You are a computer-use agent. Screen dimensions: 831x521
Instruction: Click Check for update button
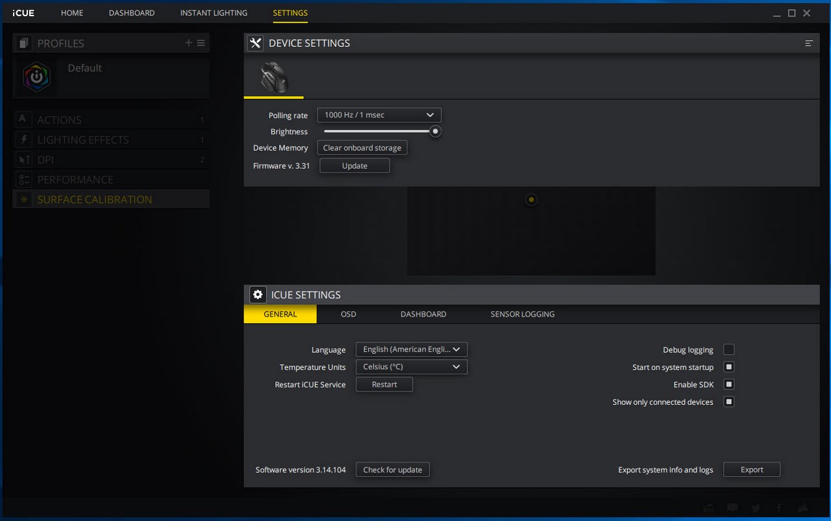point(393,470)
